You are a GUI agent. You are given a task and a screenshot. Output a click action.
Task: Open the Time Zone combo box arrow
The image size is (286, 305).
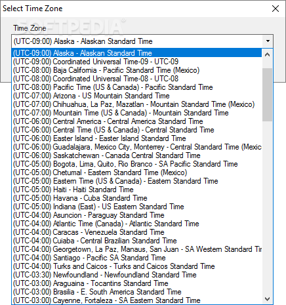pos(268,41)
